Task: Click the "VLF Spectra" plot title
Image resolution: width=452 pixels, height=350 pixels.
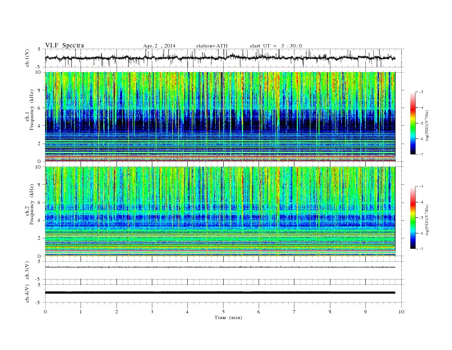Action: (64, 45)
